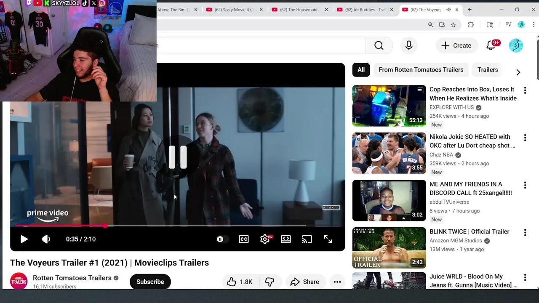Screen dimensions: 539x303
Task: Close the Above The Rim tab
Action: point(196,10)
